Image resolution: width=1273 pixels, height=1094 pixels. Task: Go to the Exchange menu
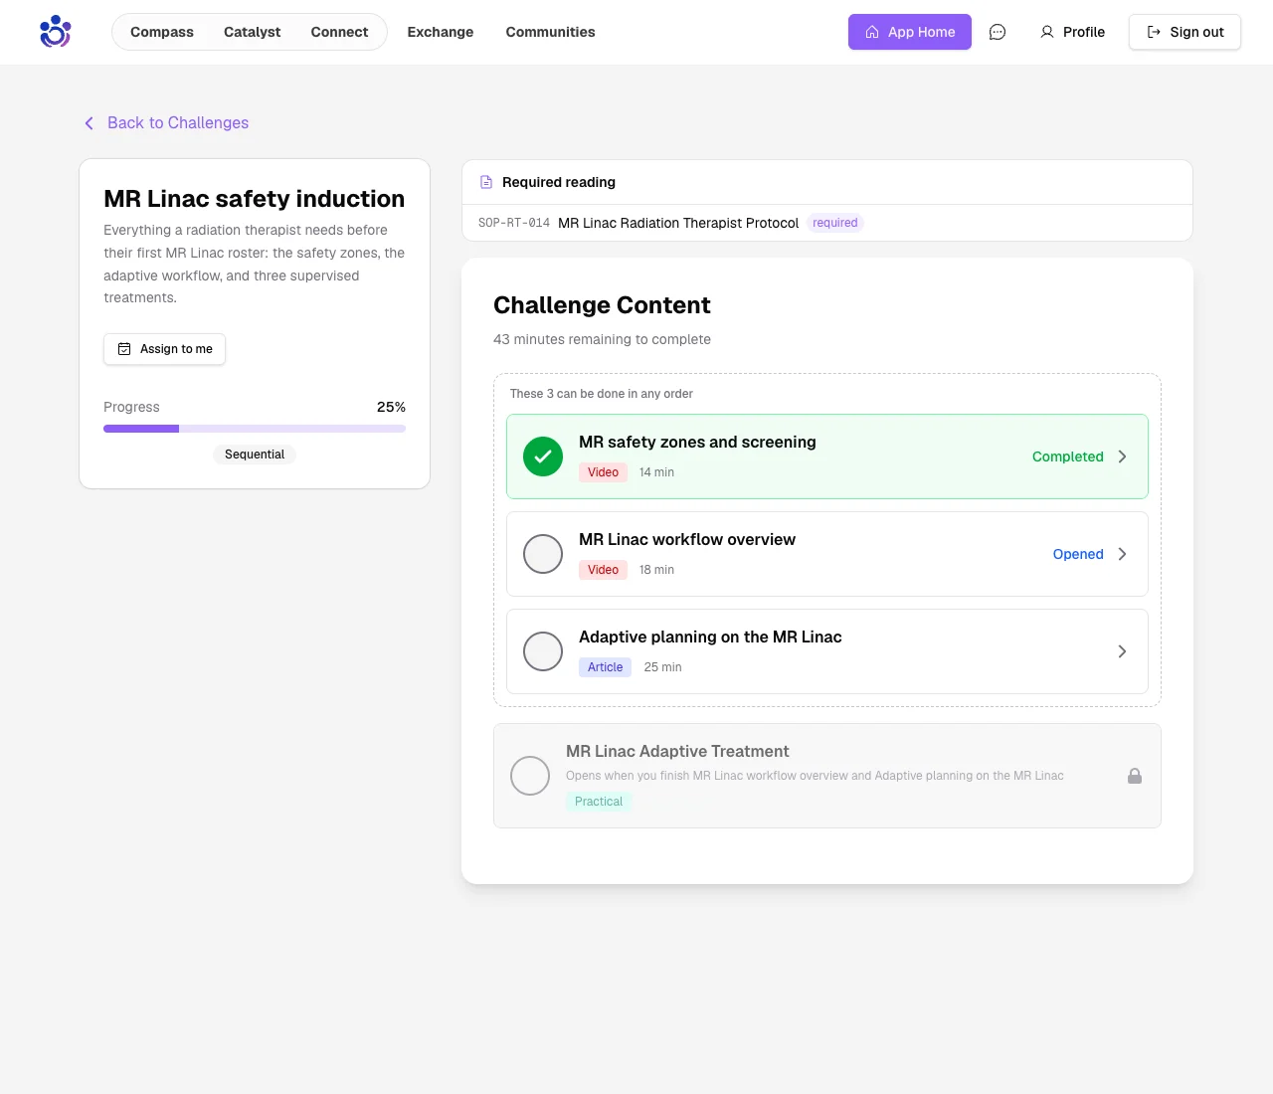coord(441,32)
